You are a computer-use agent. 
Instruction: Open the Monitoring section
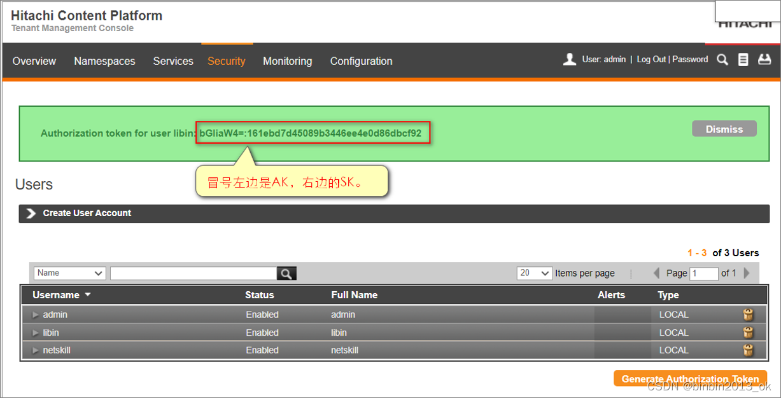[287, 61]
